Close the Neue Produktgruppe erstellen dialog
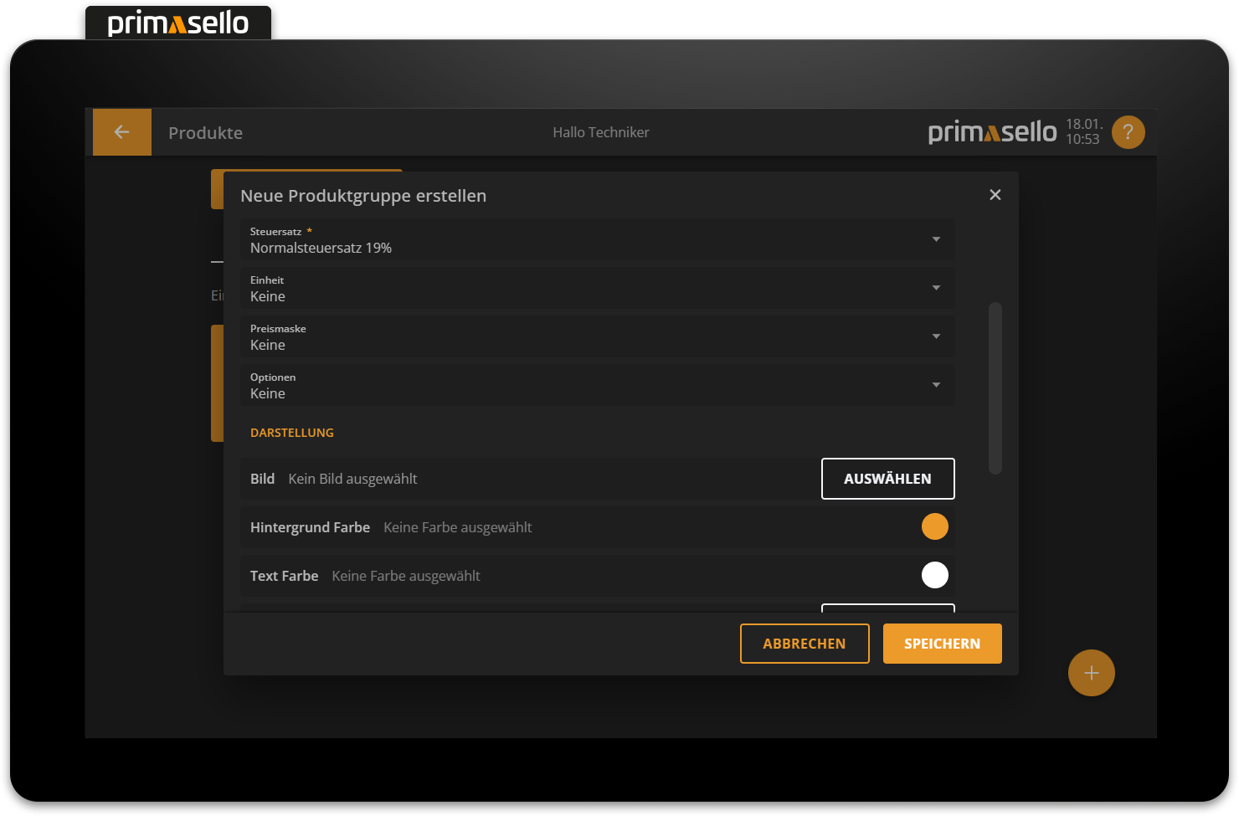 pos(995,195)
